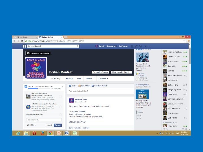Open the account dropdown arrow in top bar
The image size is (203, 152).
coord(150,46)
